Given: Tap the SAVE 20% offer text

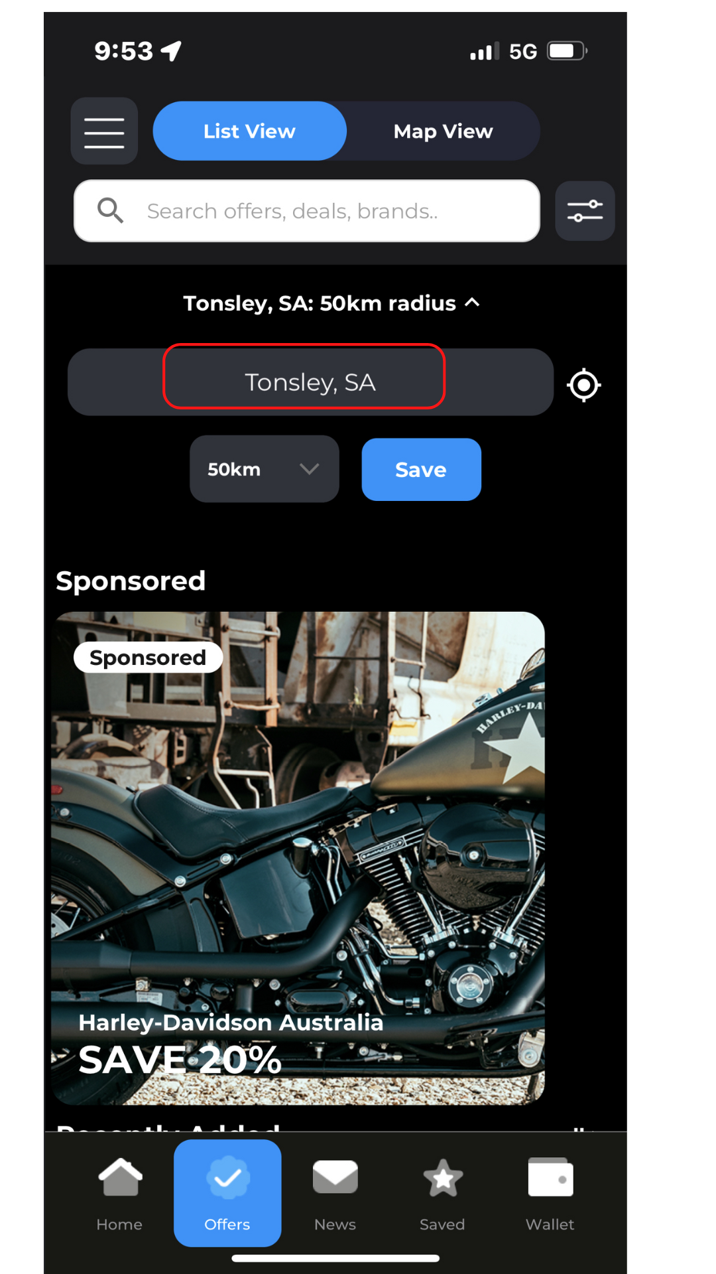Looking at the screenshot, I should tap(180, 1060).
